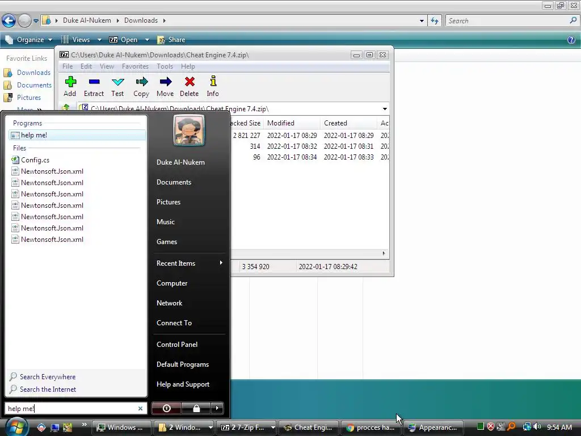581x436 pixels.
Task: Click Search the Internet in Start menu
Action: click(x=48, y=389)
